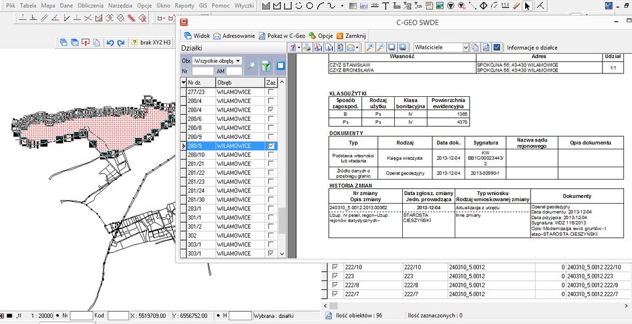The height and width of the screenshot is (324, 632).
Task: Choose the parallel lines construction tool
Action: pyautogui.click(x=44, y=18)
